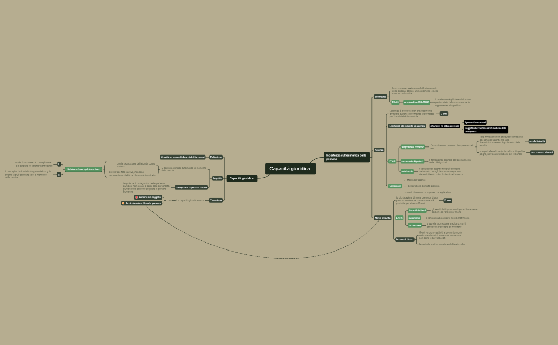This screenshot has width=558, height=345.
Task: Select the "chiunque ne abbia interesse" node
Action: 445,126
